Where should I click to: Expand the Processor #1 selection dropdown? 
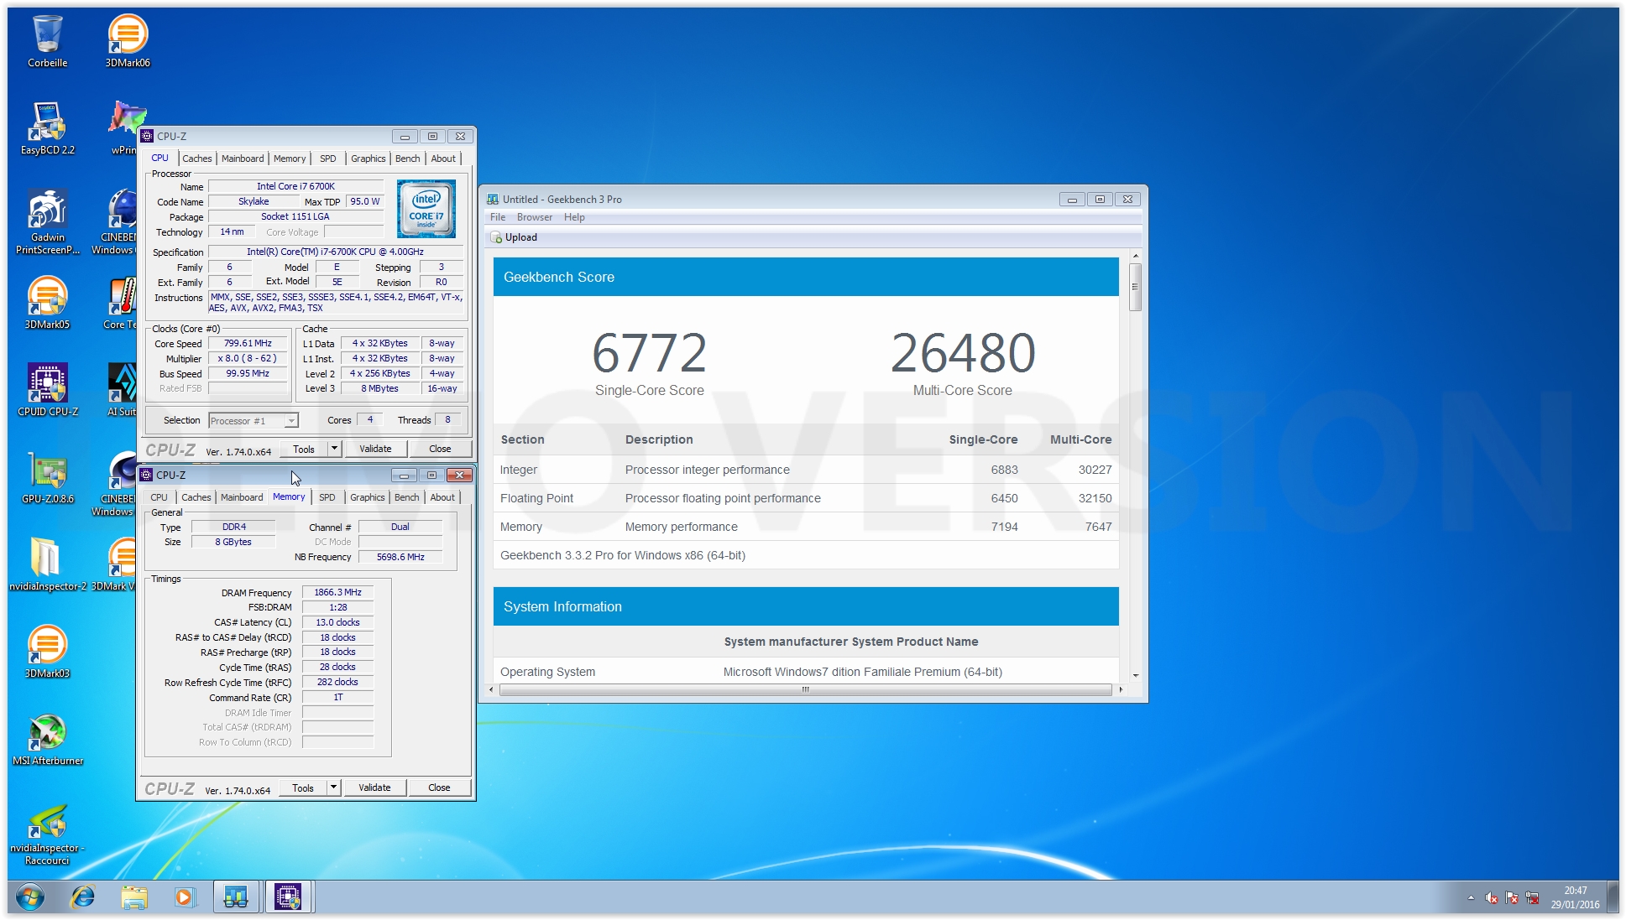(291, 421)
